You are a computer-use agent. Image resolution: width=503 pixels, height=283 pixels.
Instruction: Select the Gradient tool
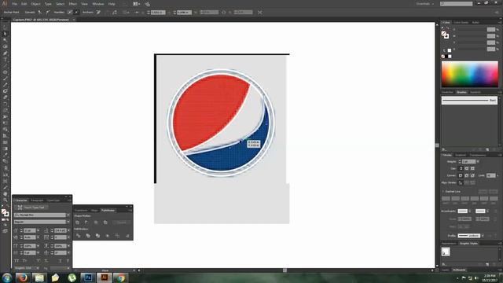[5, 149]
